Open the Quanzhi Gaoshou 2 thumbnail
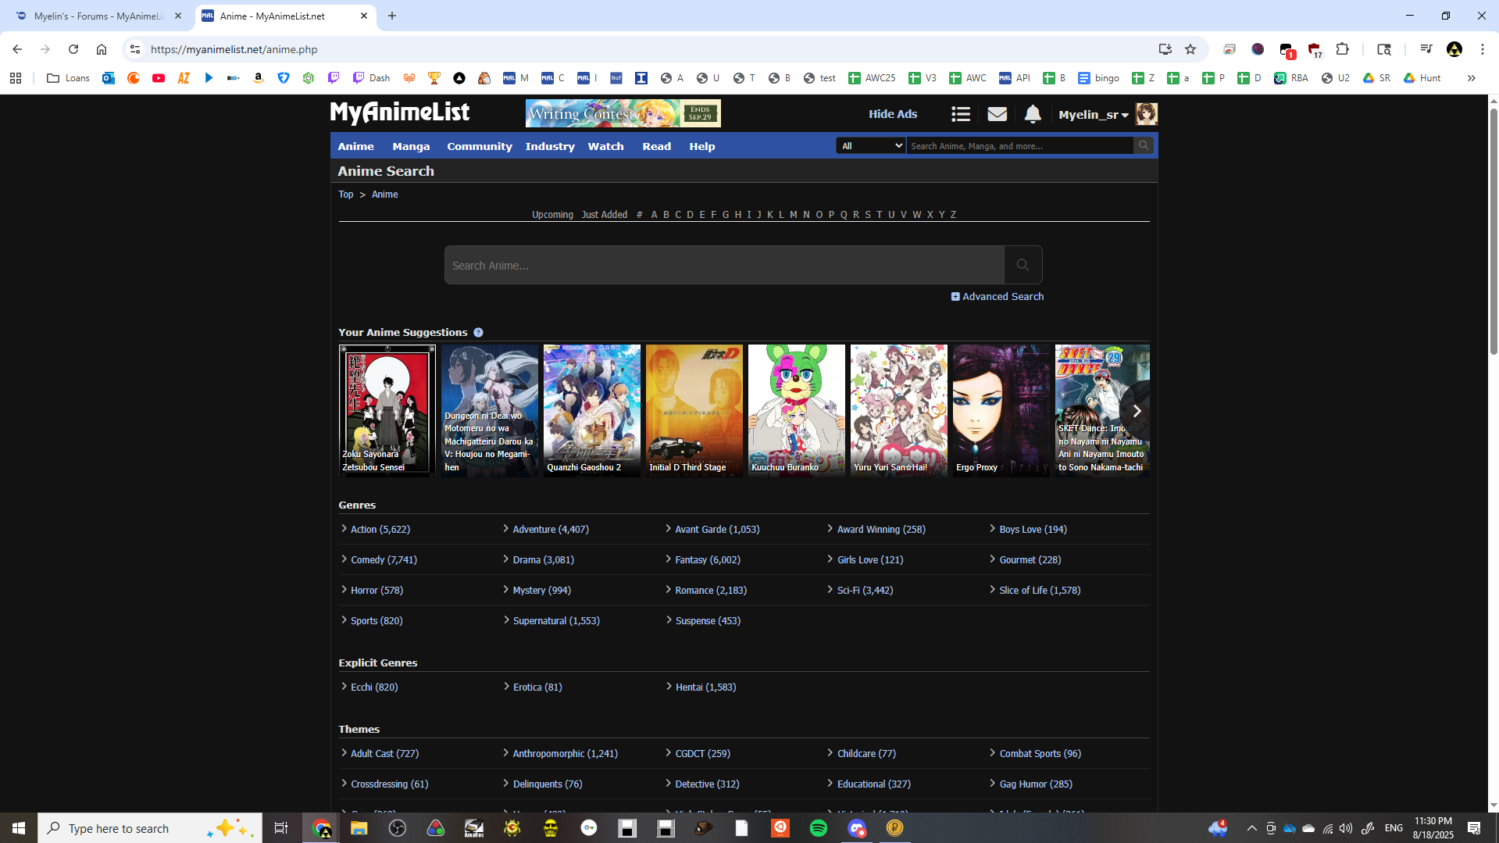The image size is (1499, 843). click(x=591, y=411)
